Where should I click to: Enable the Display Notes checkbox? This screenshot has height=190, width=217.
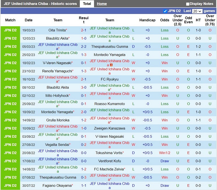point(188,4)
